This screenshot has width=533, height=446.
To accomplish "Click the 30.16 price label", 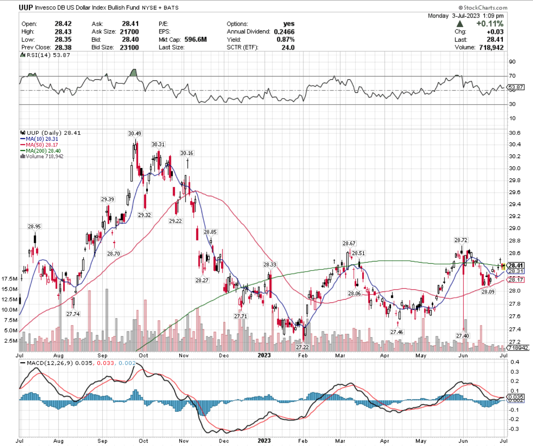I will (187, 153).
